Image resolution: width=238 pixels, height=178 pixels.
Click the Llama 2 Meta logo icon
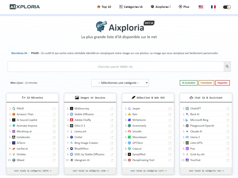187,137
